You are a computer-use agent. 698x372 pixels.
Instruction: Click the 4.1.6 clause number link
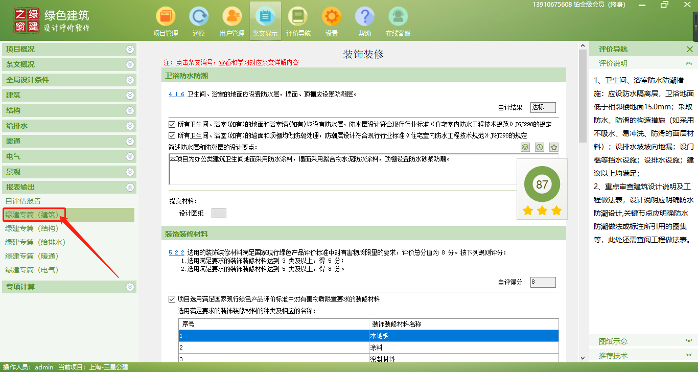[x=176, y=94]
